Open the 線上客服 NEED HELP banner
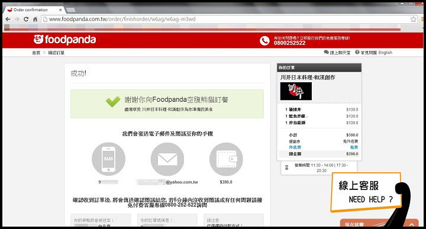This screenshot has height=229, width=426. [366, 192]
